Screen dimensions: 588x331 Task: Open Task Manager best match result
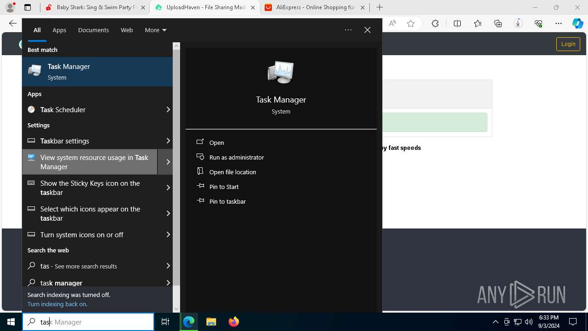[x=97, y=72]
